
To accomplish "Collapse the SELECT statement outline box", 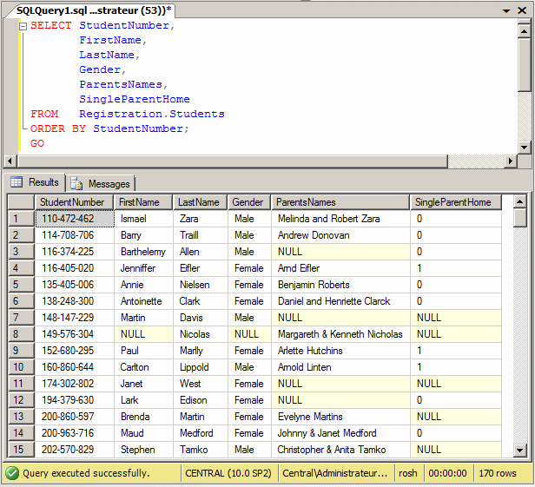I will click(23, 26).
